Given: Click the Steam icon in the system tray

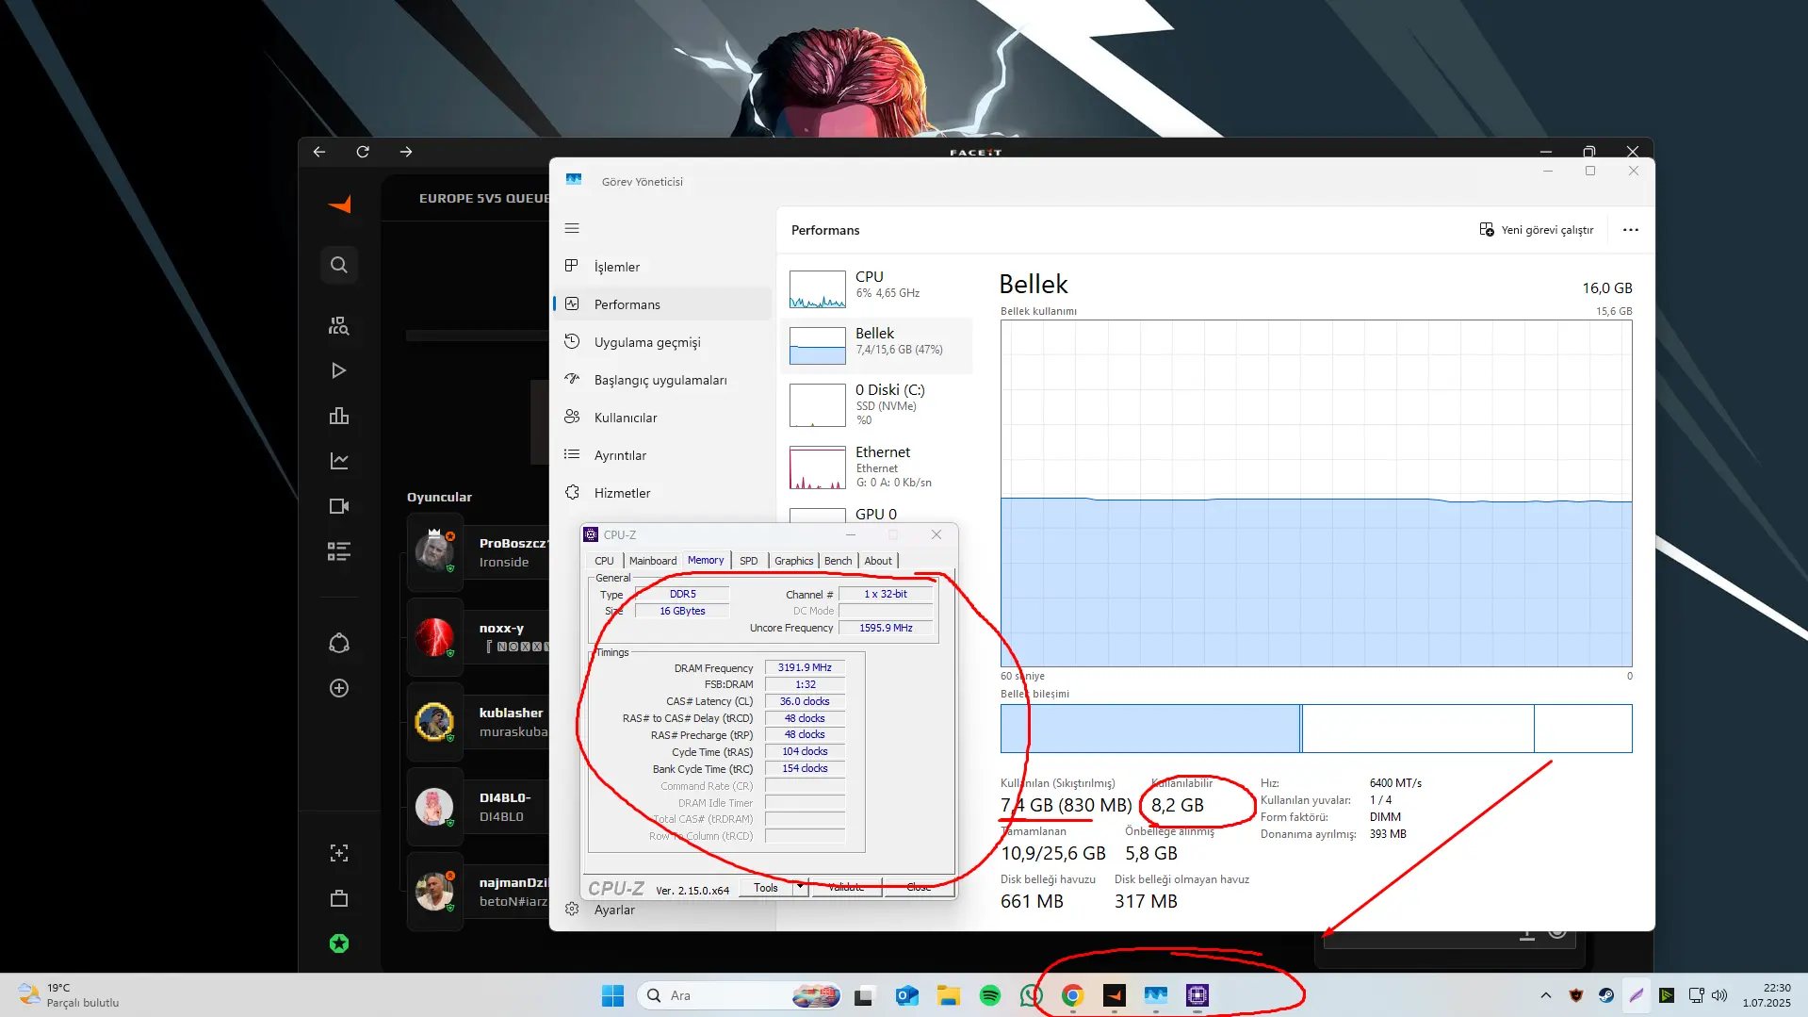Looking at the screenshot, I should [x=1606, y=995].
